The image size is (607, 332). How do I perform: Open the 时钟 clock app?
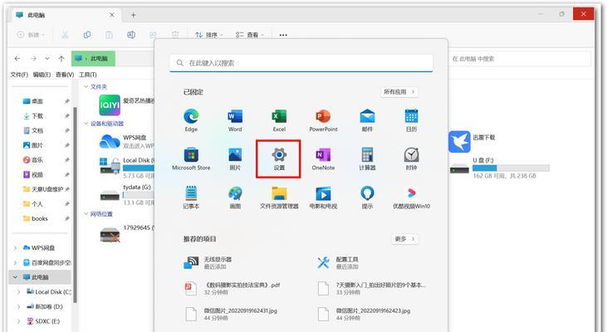tap(411, 159)
